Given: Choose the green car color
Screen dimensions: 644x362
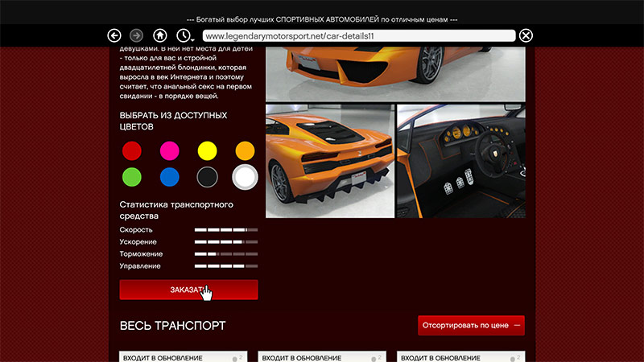Looking at the screenshot, I should click(132, 177).
